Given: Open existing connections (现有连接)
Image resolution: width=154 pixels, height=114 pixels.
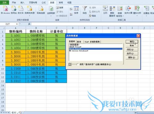Looking at the screenshot, I should (x=41, y=10).
